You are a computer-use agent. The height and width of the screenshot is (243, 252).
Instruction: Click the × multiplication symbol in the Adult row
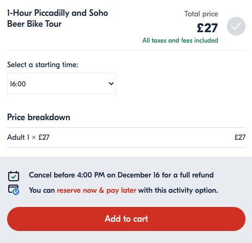[34, 138]
